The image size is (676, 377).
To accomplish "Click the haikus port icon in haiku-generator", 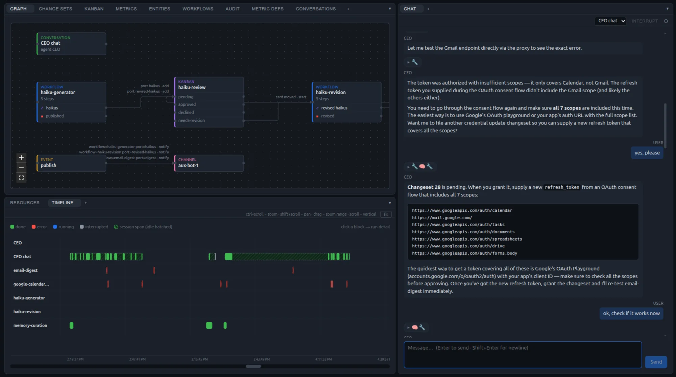I will tap(42, 108).
